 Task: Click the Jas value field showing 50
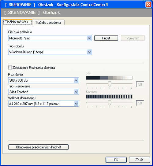(140, 84)
